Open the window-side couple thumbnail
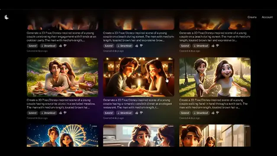 point(215,136)
